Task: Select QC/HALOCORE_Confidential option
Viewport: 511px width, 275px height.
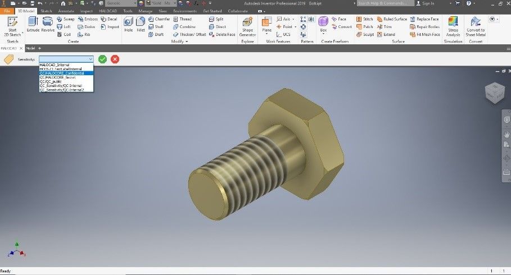Action: [66, 73]
